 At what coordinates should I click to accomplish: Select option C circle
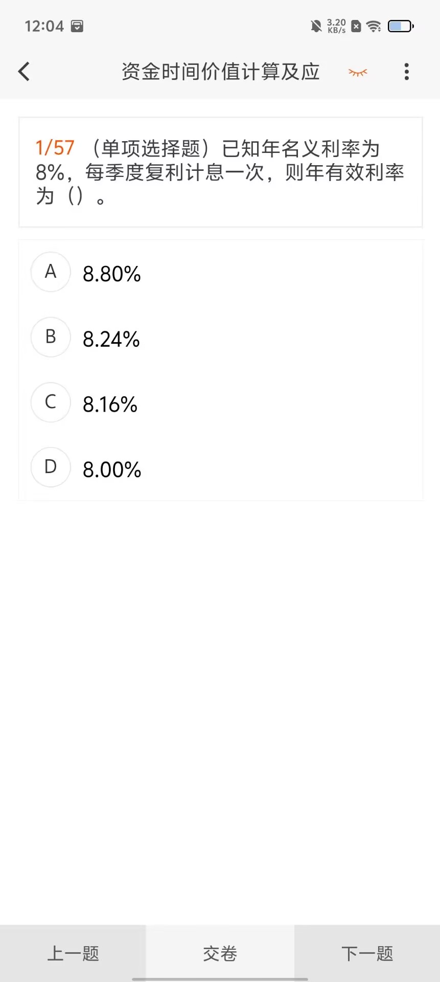click(51, 402)
